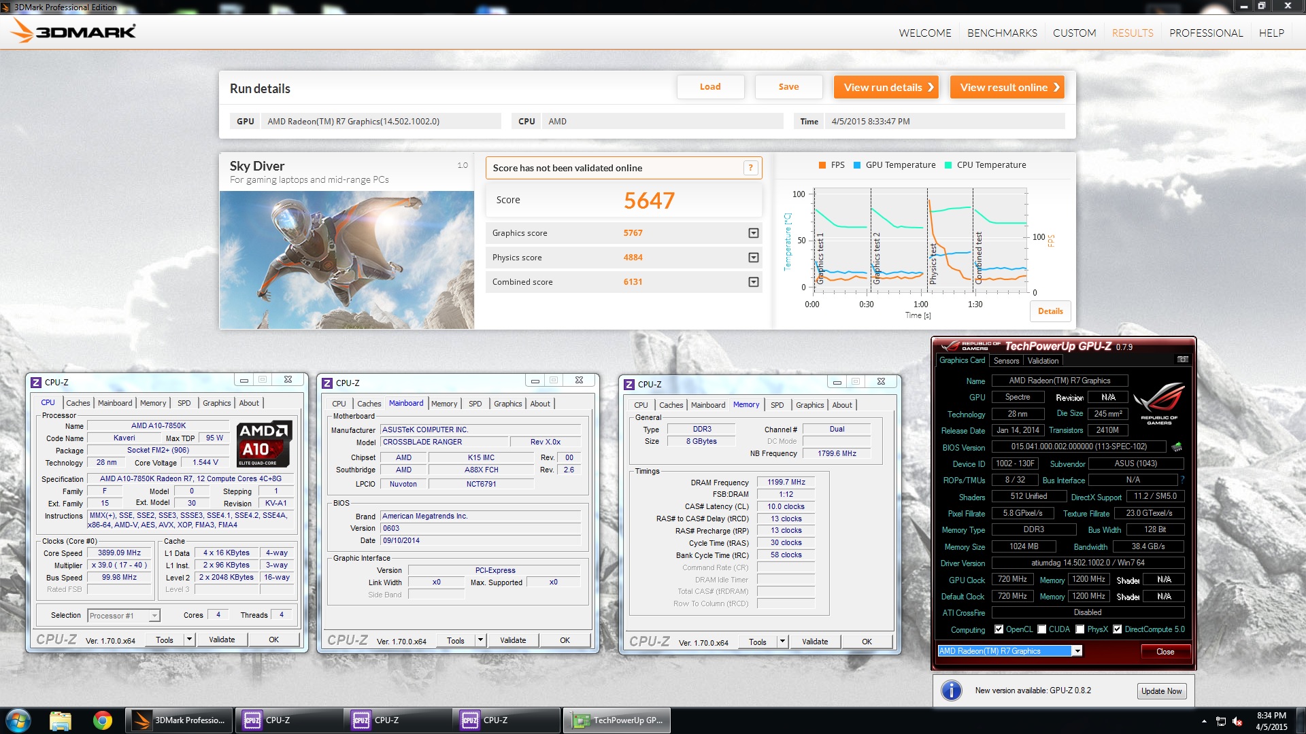Click the ROG logo in GPU-Z
Image resolution: width=1306 pixels, height=734 pixels.
pyautogui.click(x=1159, y=403)
